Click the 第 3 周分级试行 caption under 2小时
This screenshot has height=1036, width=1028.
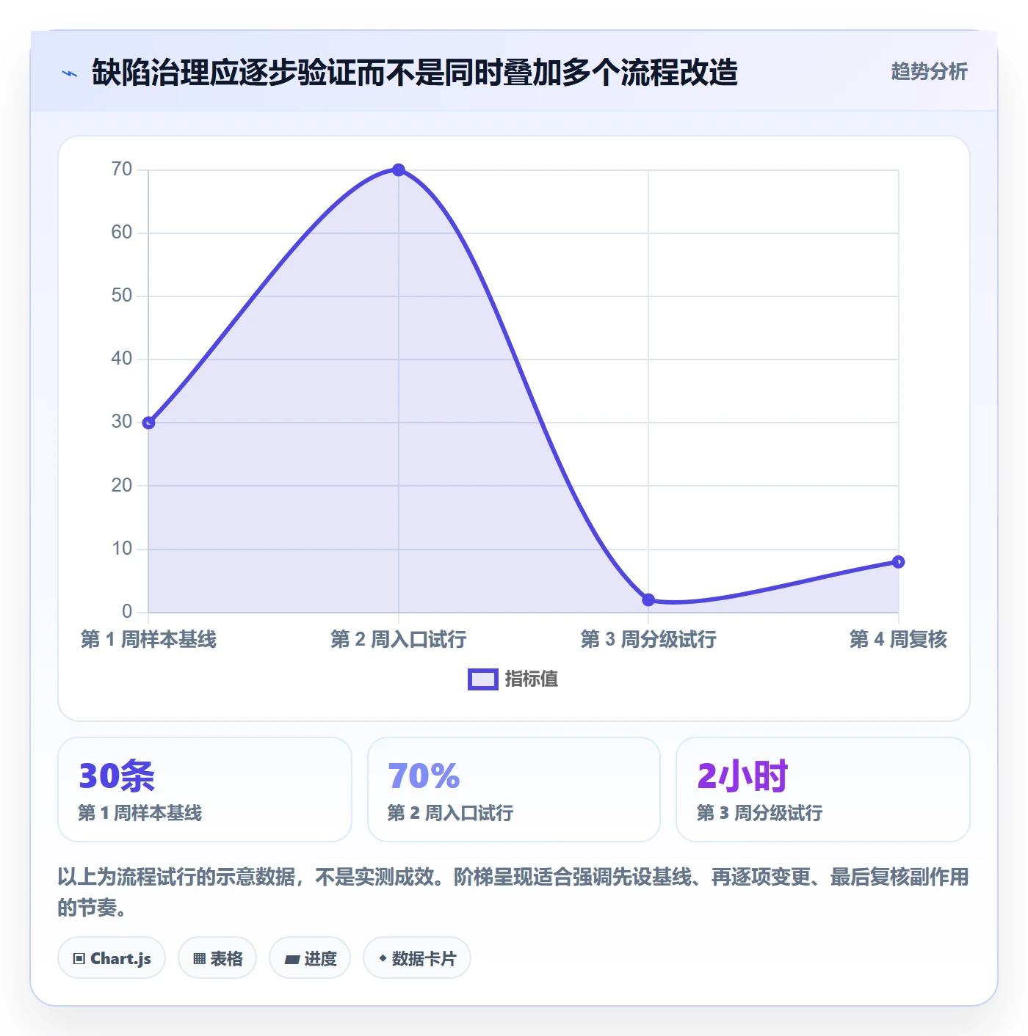pyautogui.click(x=759, y=813)
